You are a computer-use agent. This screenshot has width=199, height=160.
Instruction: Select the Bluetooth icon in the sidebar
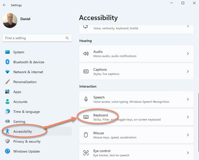[7, 62]
